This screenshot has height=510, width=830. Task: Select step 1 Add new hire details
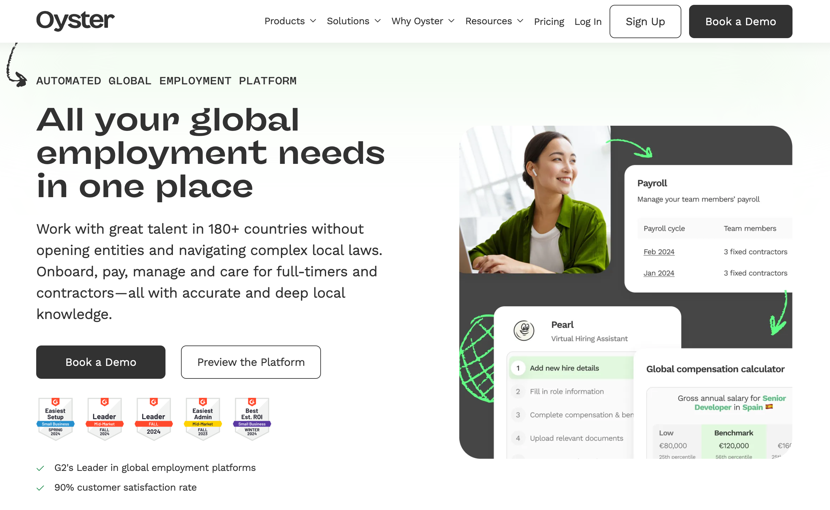click(564, 368)
